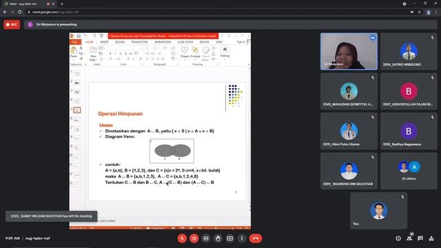The height and width of the screenshot is (248, 441).
Task: Switch to the DESIGN ribbon tab
Action: (x=120, y=42)
